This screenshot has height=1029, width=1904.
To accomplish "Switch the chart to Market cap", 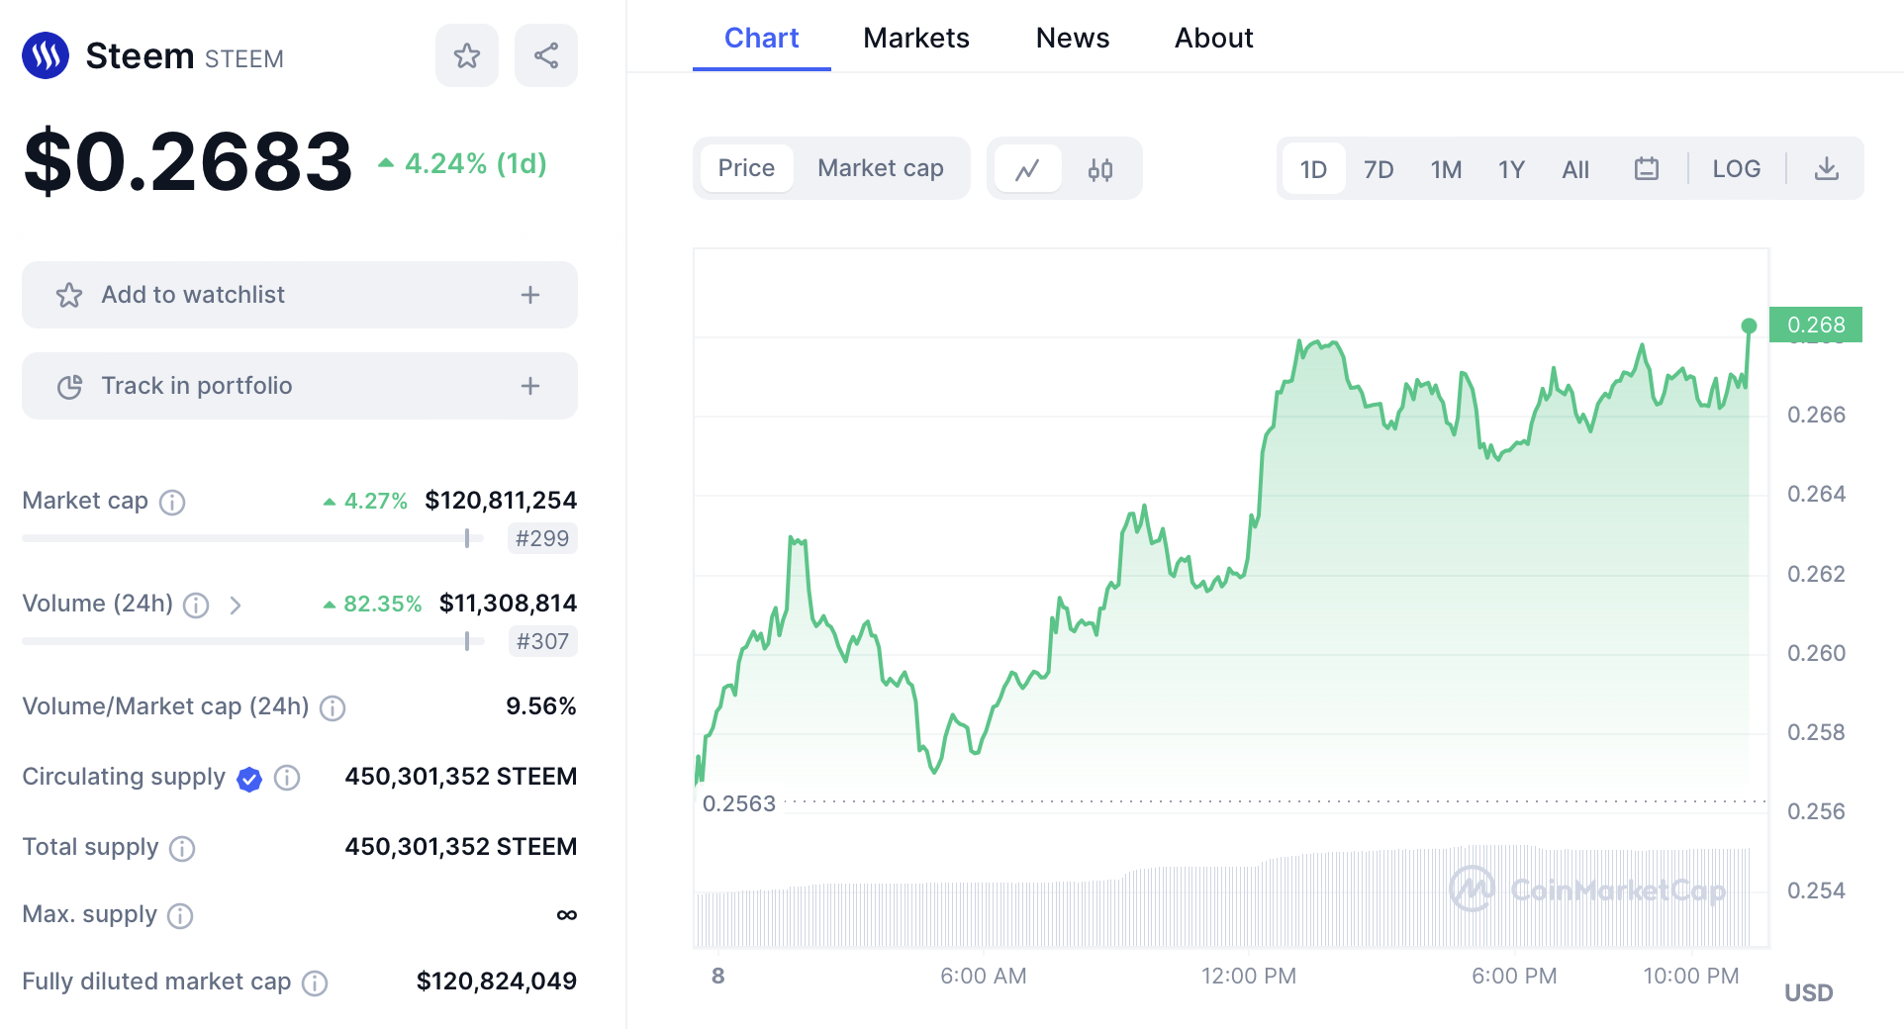I will pyautogui.click(x=880, y=168).
